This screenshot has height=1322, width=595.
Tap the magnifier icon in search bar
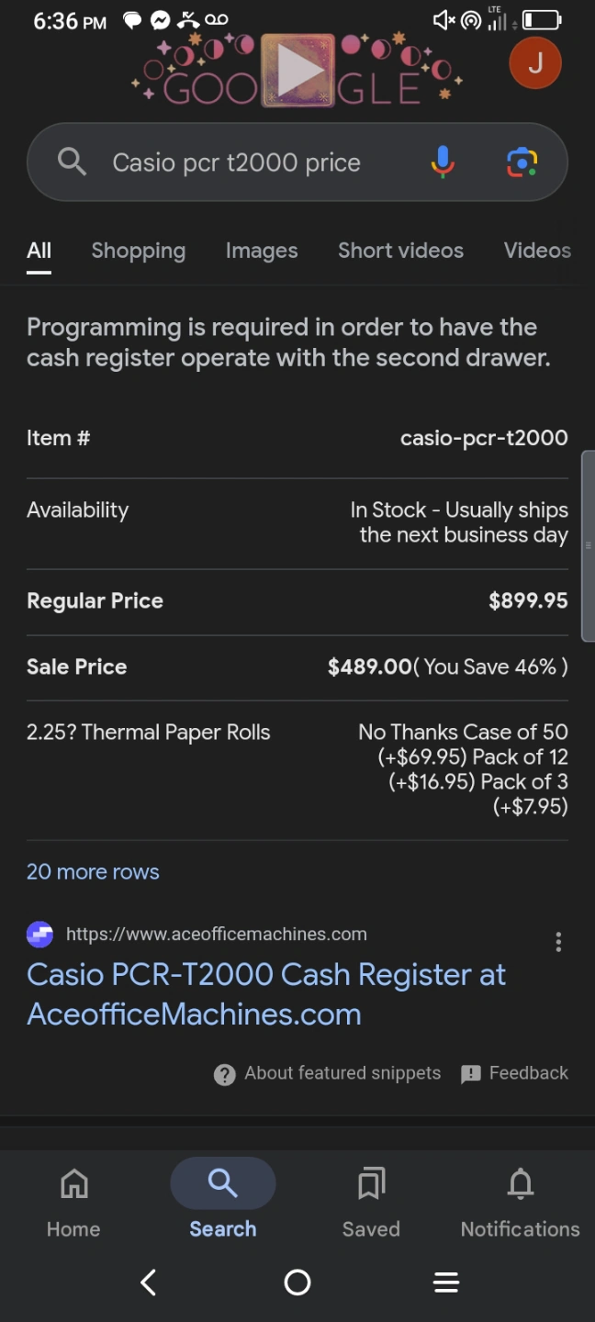(x=72, y=162)
